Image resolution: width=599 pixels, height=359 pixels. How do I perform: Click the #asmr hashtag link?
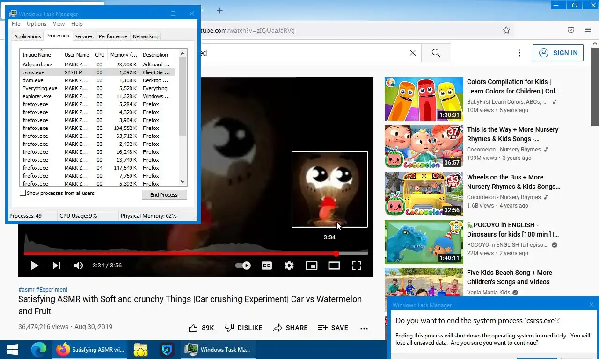point(26,289)
